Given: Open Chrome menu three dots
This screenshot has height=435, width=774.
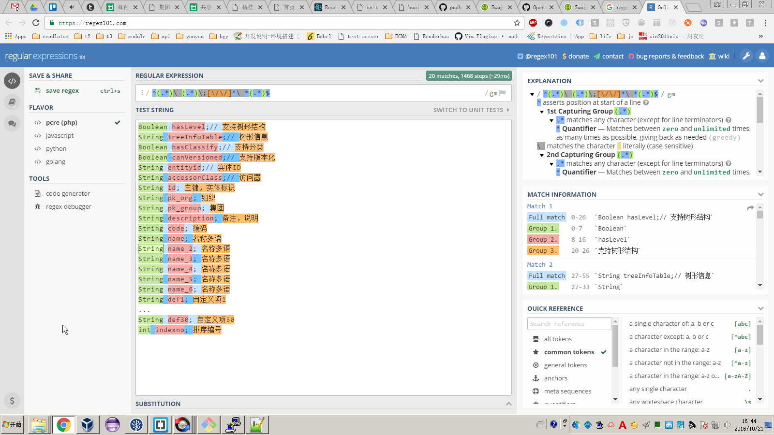Looking at the screenshot, I should point(765,23).
